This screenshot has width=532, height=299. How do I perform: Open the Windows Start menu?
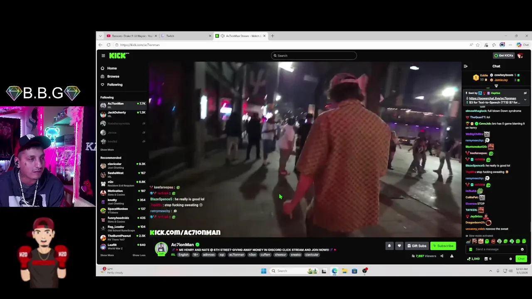(264, 271)
